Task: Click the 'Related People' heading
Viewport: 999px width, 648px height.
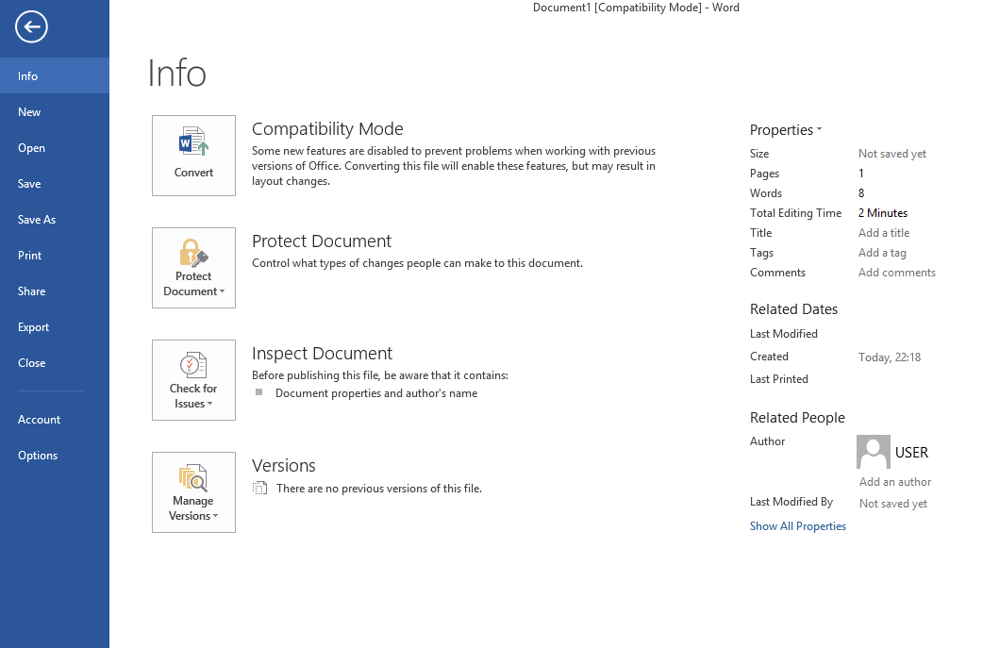Action: (797, 417)
